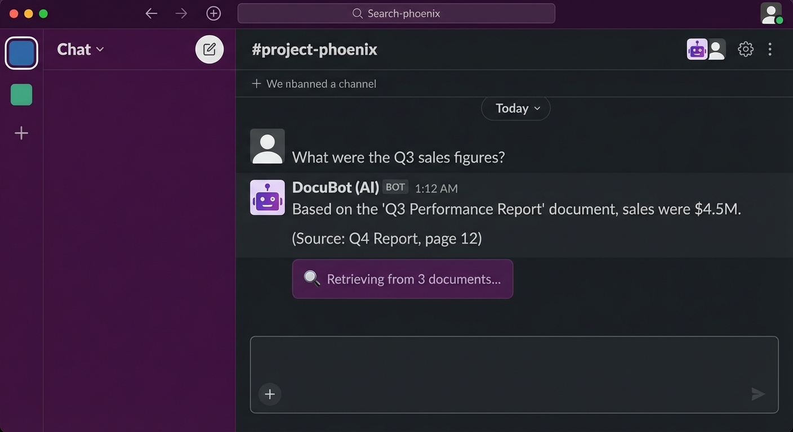Open the compose new message icon
Viewport: 793px width, 432px height.
pyautogui.click(x=209, y=49)
